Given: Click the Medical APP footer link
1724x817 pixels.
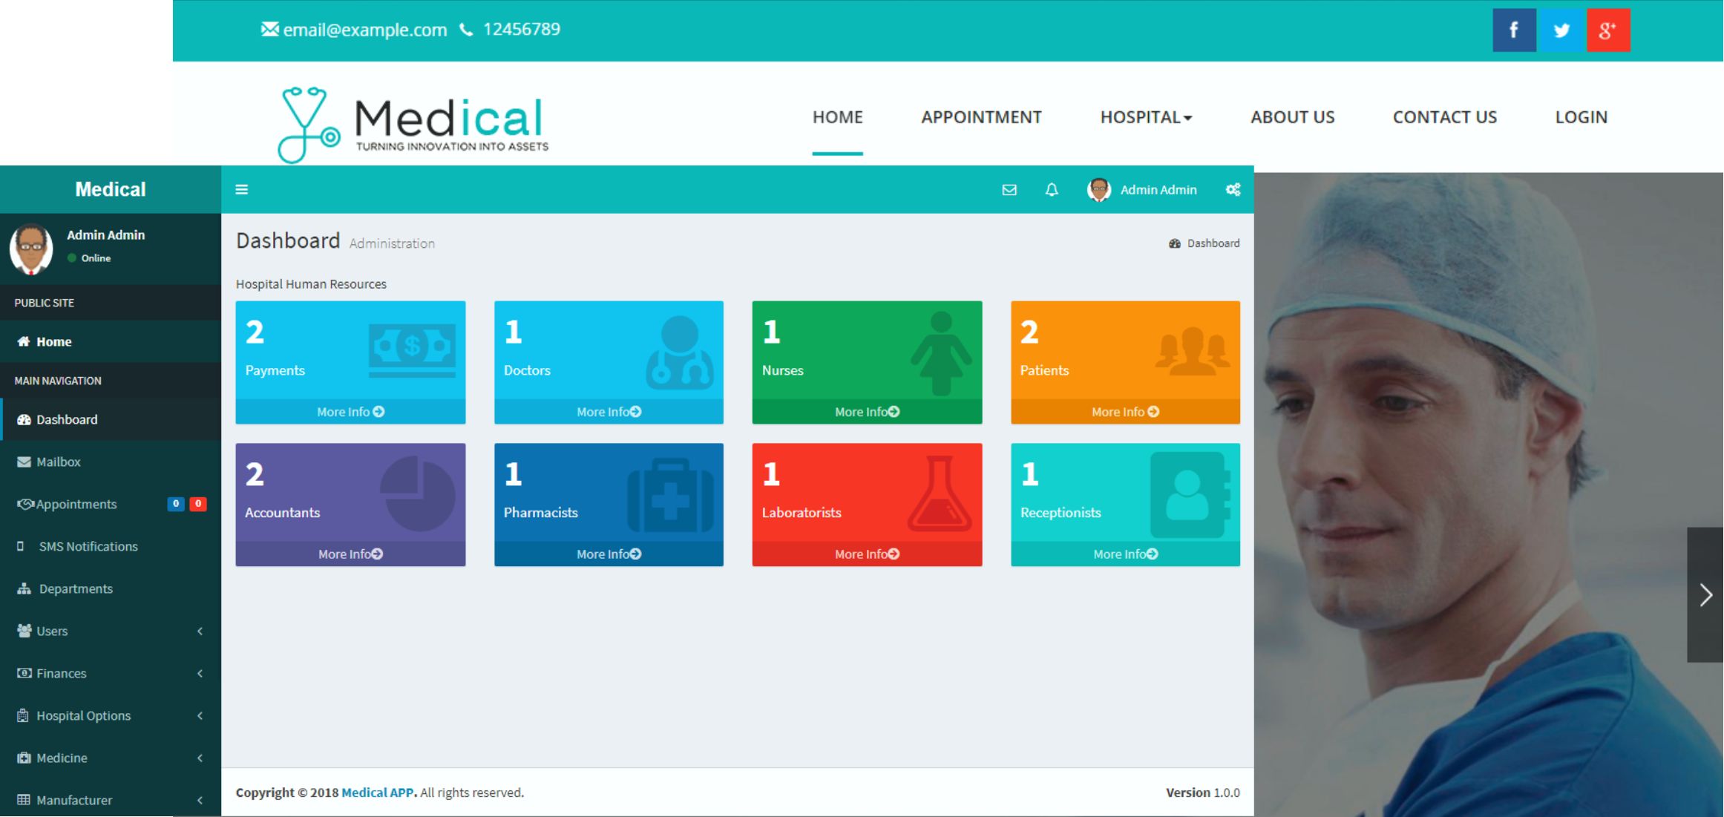Looking at the screenshot, I should click(378, 793).
